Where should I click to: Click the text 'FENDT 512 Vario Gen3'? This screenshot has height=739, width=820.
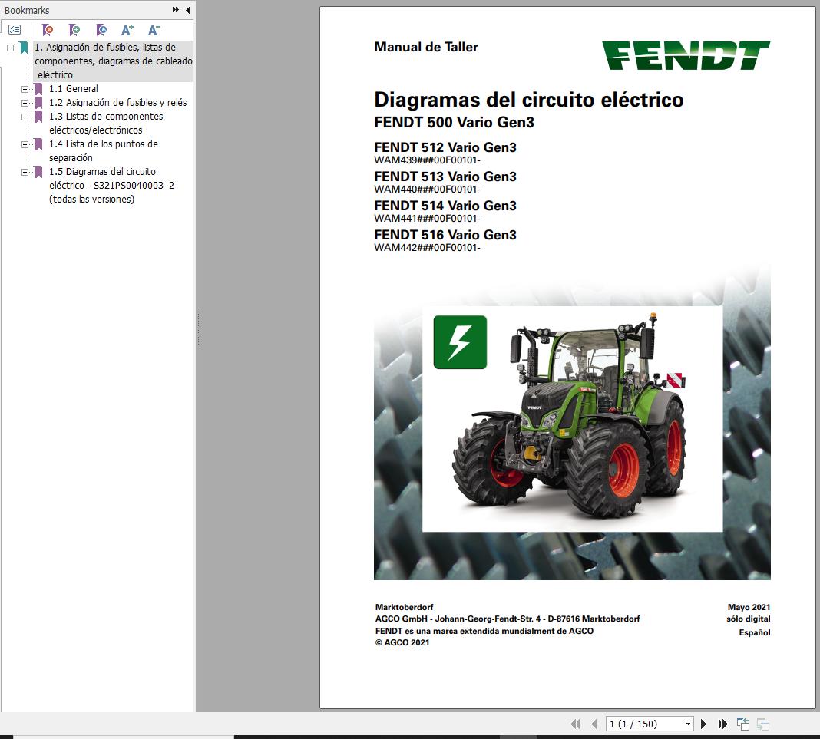click(445, 147)
